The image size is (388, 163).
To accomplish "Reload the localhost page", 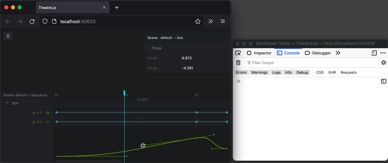I will pyautogui.click(x=32, y=22).
